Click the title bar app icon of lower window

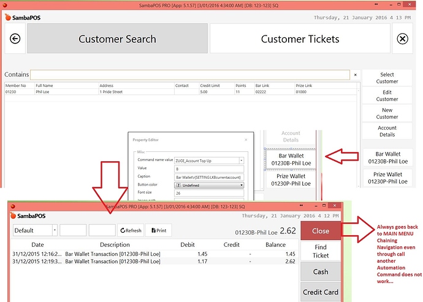pos(13,206)
